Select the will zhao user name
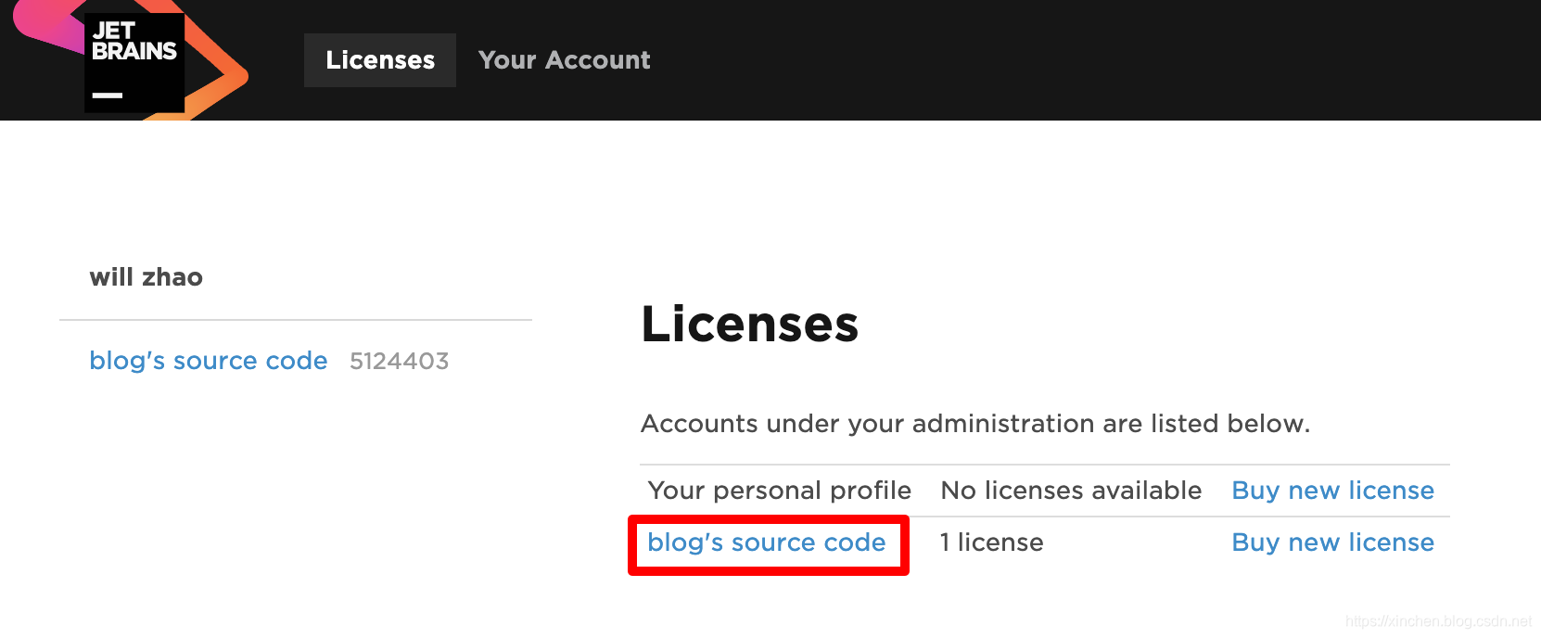This screenshot has height=638, width=1541. tap(146, 277)
